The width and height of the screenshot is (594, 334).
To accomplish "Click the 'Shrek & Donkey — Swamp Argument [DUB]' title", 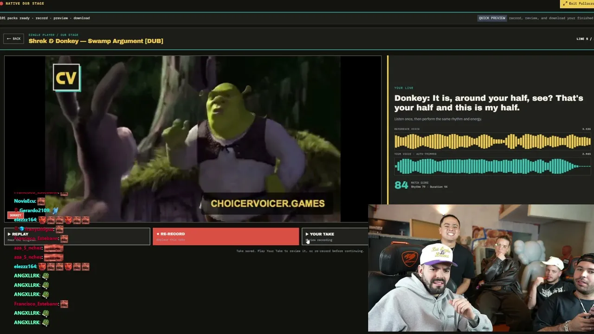I will [x=96, y=41].
